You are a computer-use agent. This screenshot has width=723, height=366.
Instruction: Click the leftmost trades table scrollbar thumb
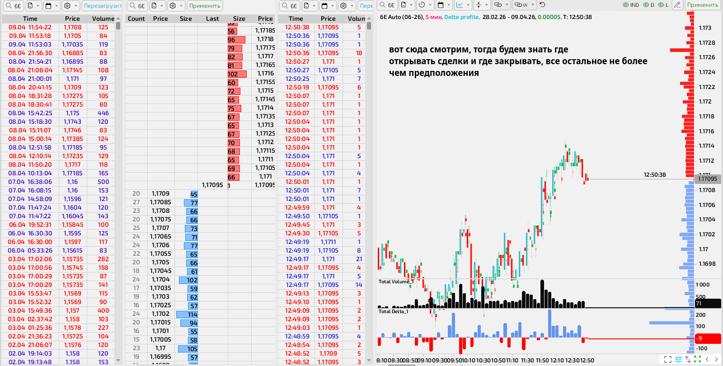(118, 26)
